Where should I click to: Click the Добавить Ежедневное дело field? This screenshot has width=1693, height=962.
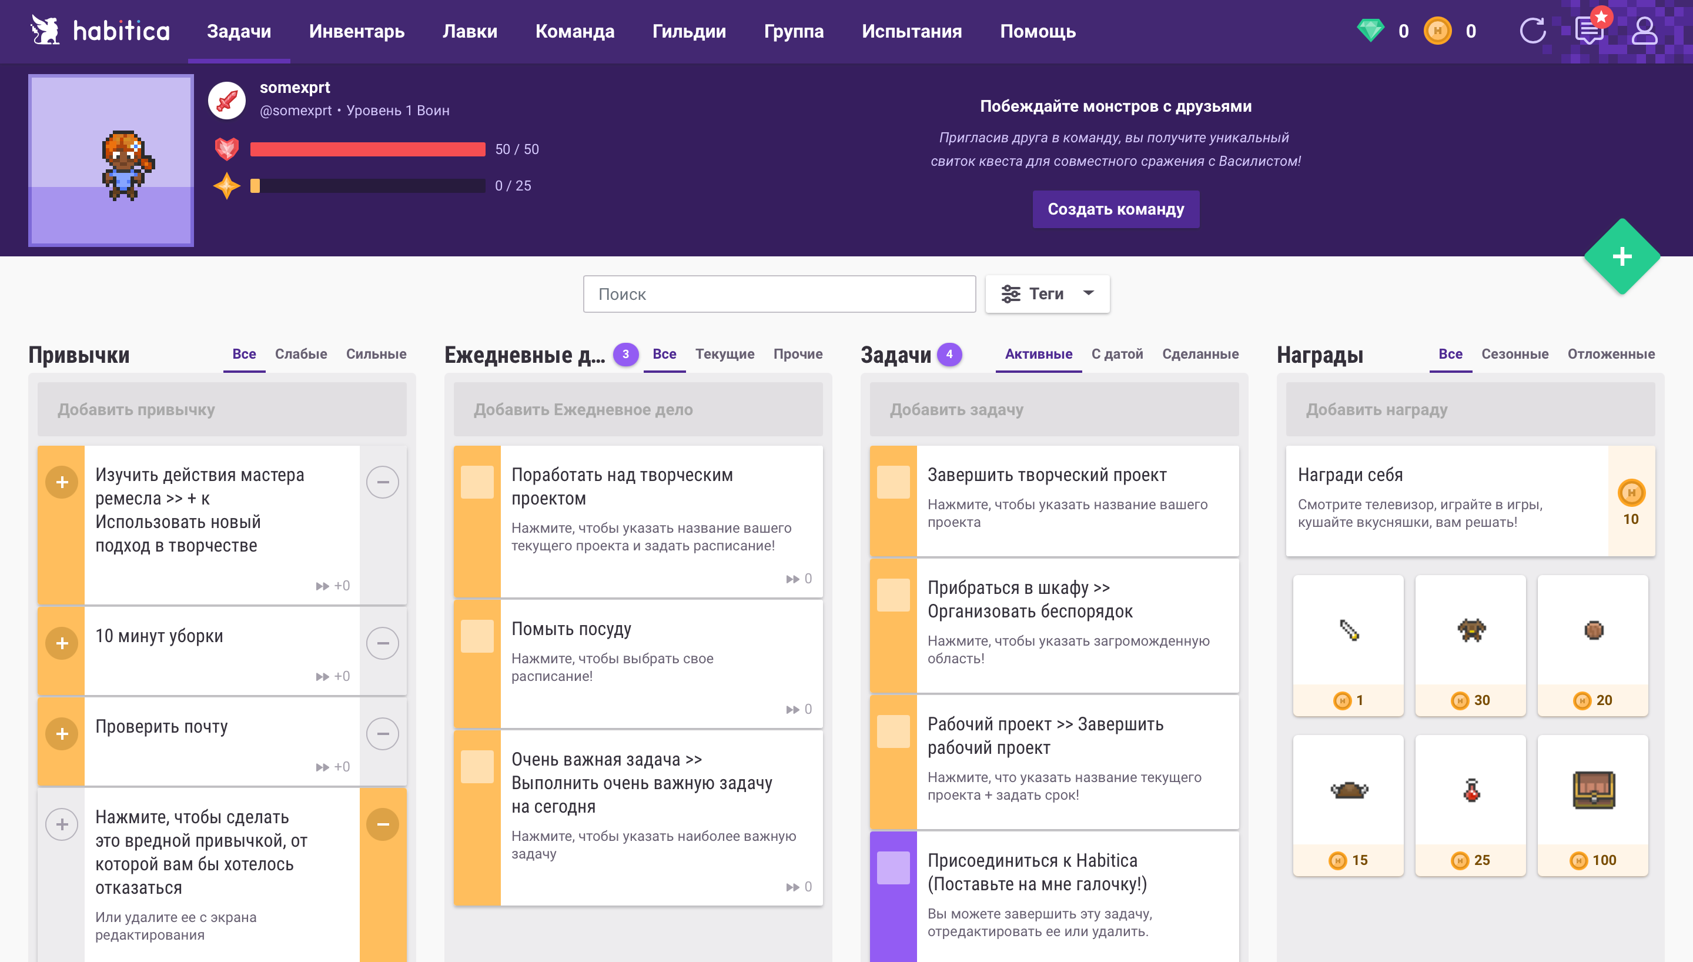(638, 410)
